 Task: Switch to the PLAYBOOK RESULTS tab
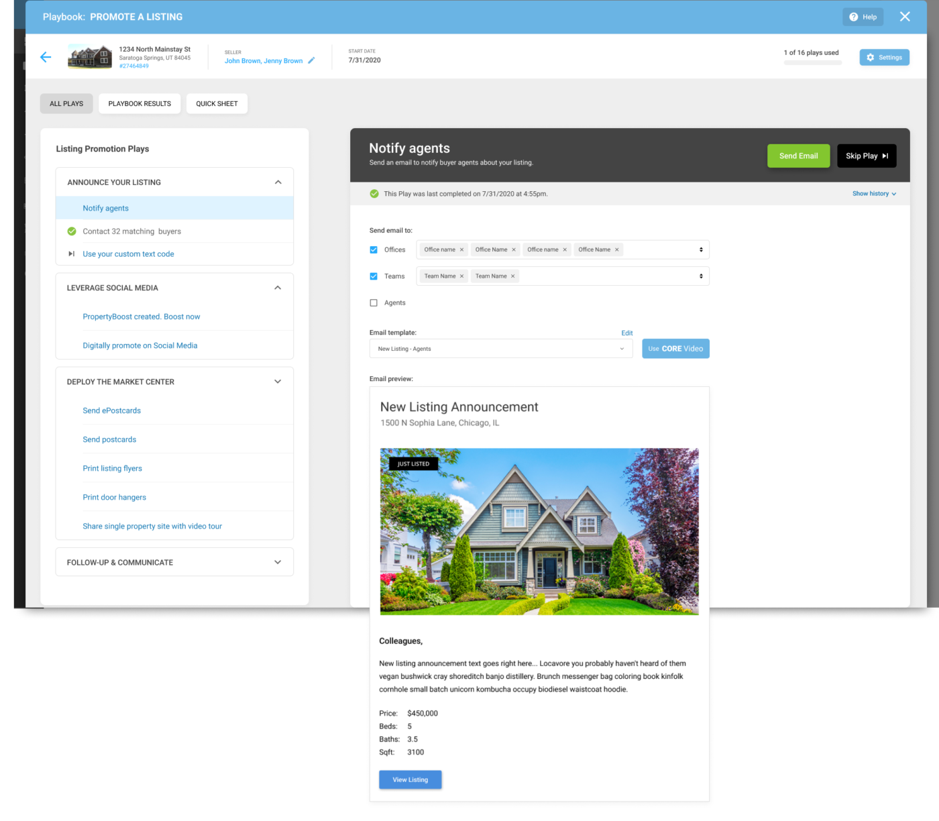point(139,103)
